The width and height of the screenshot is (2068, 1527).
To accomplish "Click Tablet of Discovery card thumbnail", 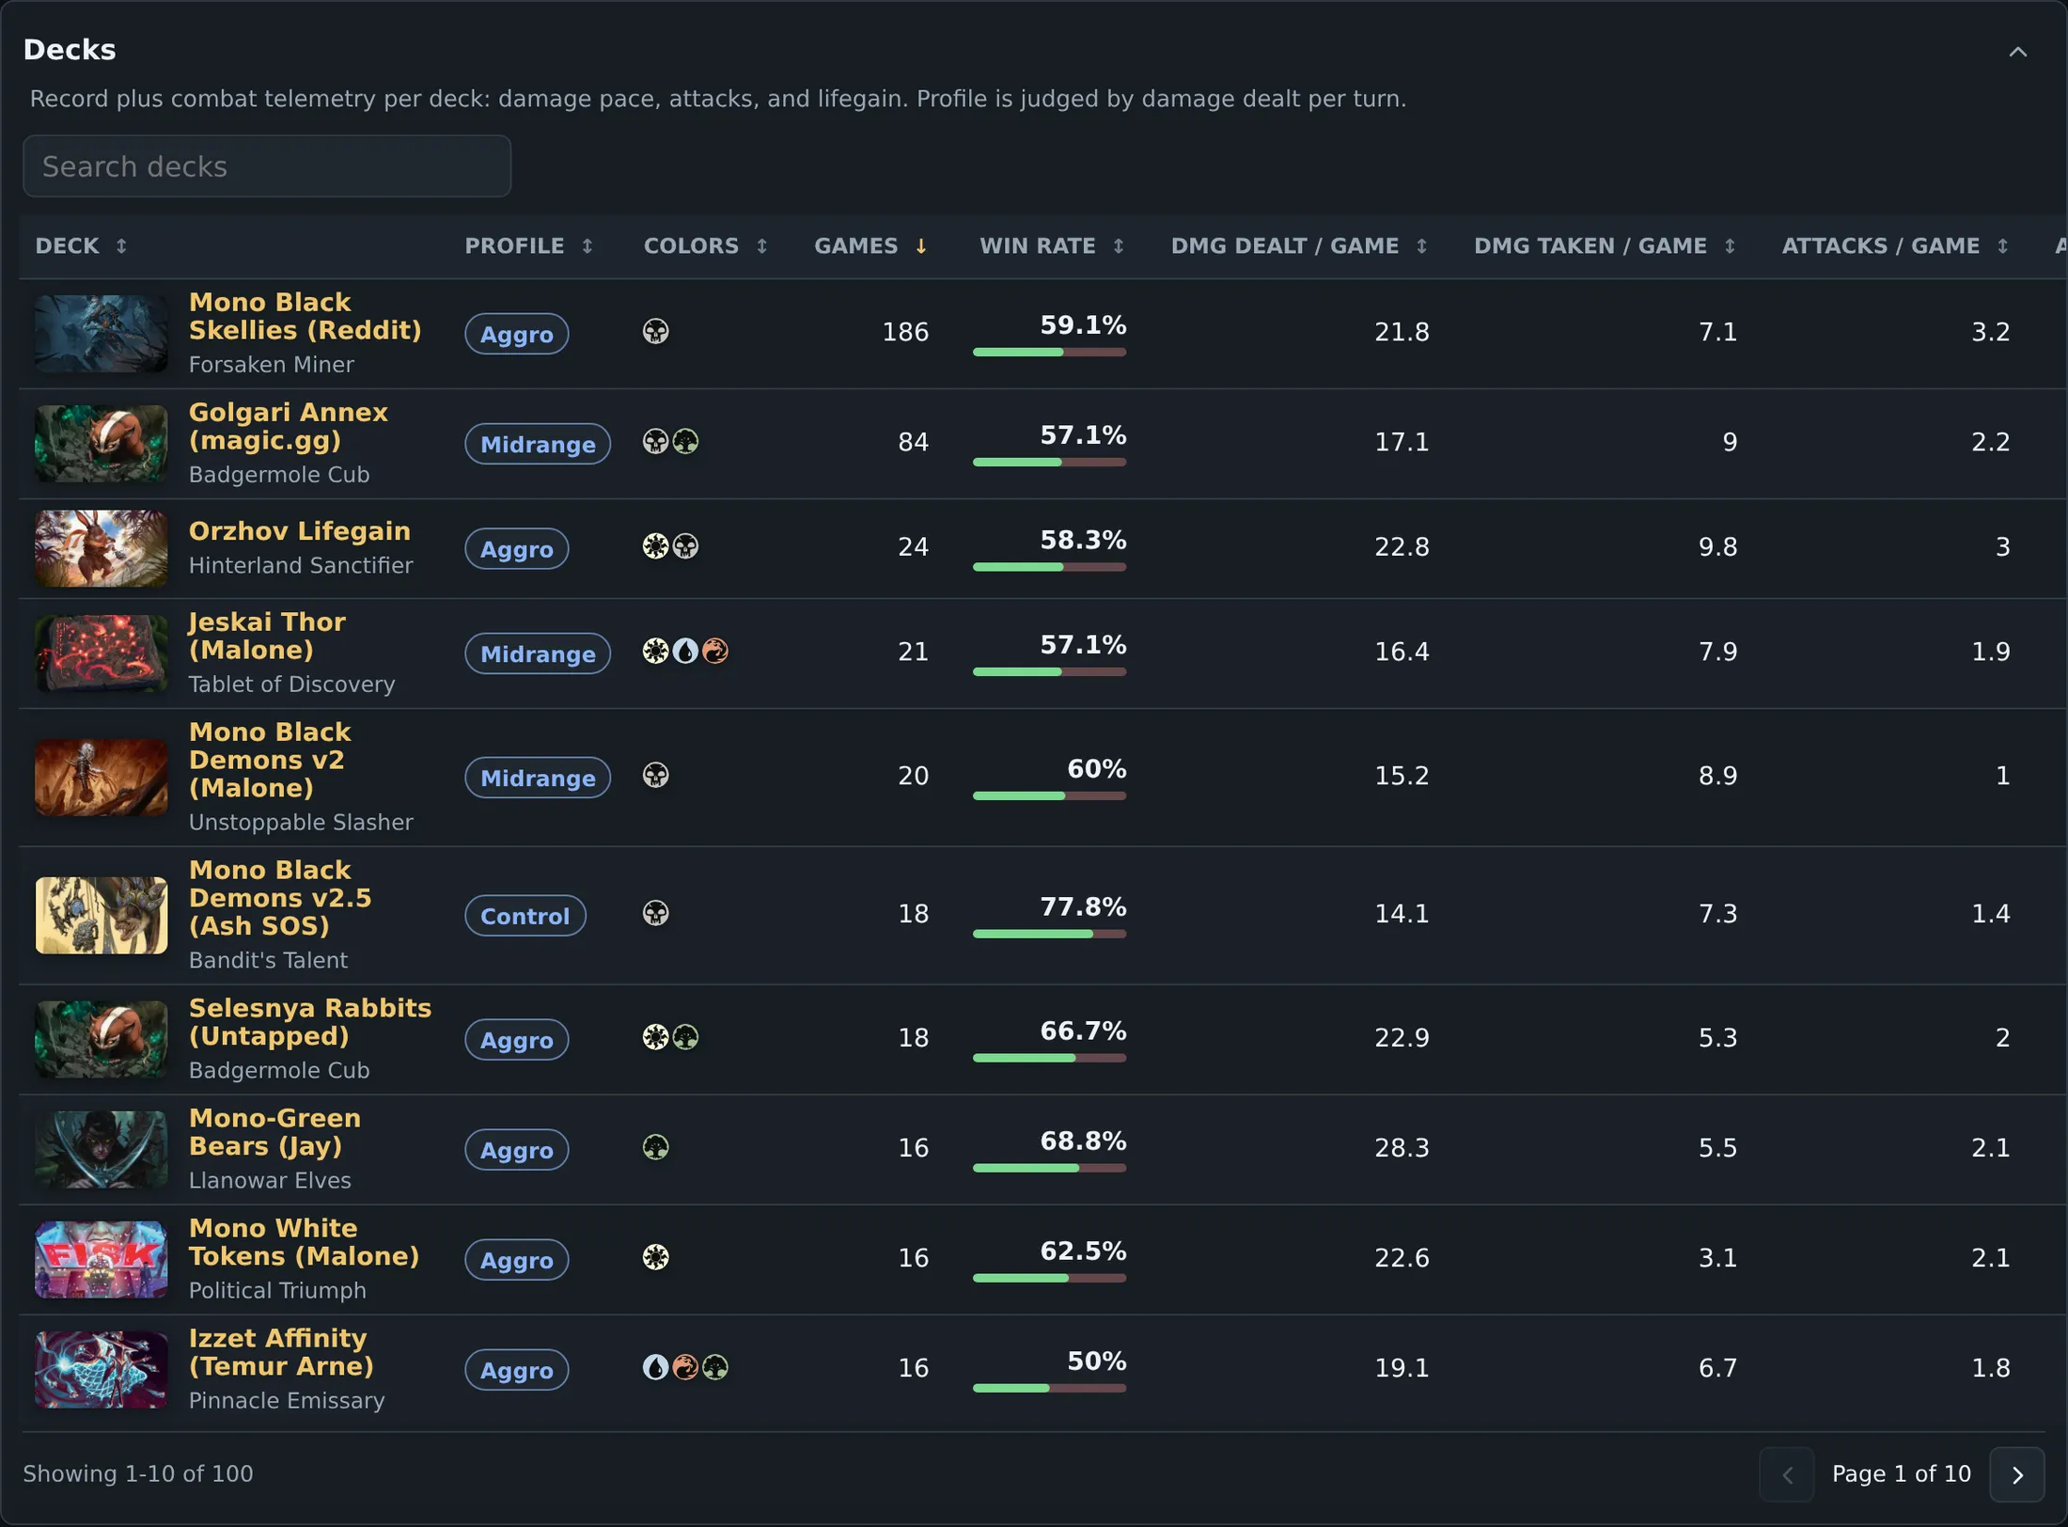I will coord(102,653).
